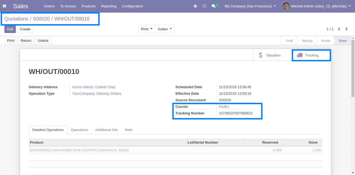This screenshot has height=175, width=355.
Task: Expand the Print dropdown in control panel
Action: 147,29
